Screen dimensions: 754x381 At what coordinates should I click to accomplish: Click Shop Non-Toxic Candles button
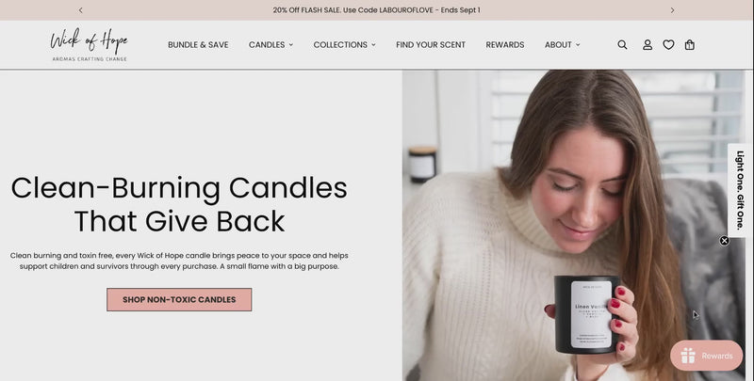tap(179, 299)
